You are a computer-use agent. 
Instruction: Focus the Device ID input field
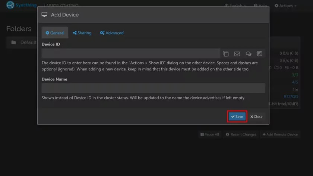pos(131,54)
